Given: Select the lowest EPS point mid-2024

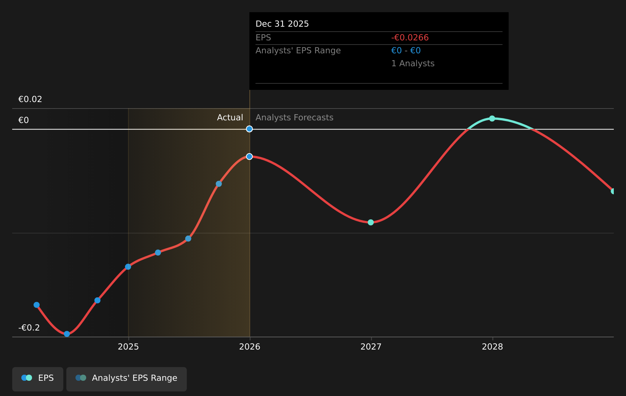Looking at the screenshot, I should (67, 334).
